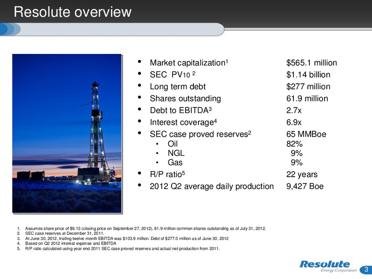Click the 'SEC PV10' label
Viewport: 372px width, 279px height.
tap(173, 75)
